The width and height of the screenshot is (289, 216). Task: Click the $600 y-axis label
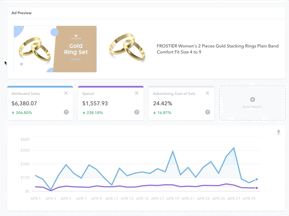click(25, 139)
